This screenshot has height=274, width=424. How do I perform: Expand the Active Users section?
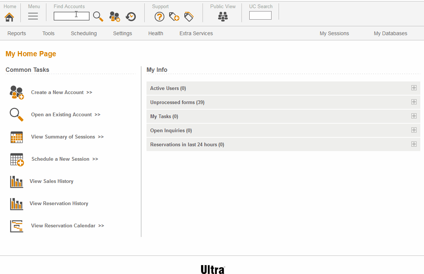point(414,88)
